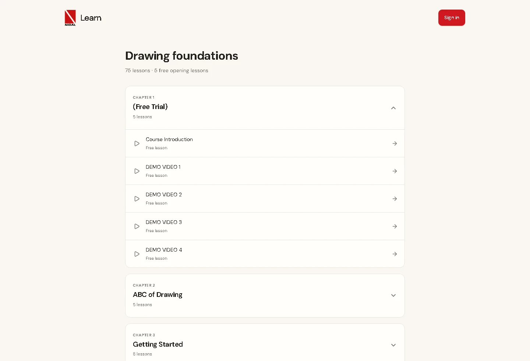Click 'Free lesson' under DEMO VIDEO 2

[x=156, y=203]
